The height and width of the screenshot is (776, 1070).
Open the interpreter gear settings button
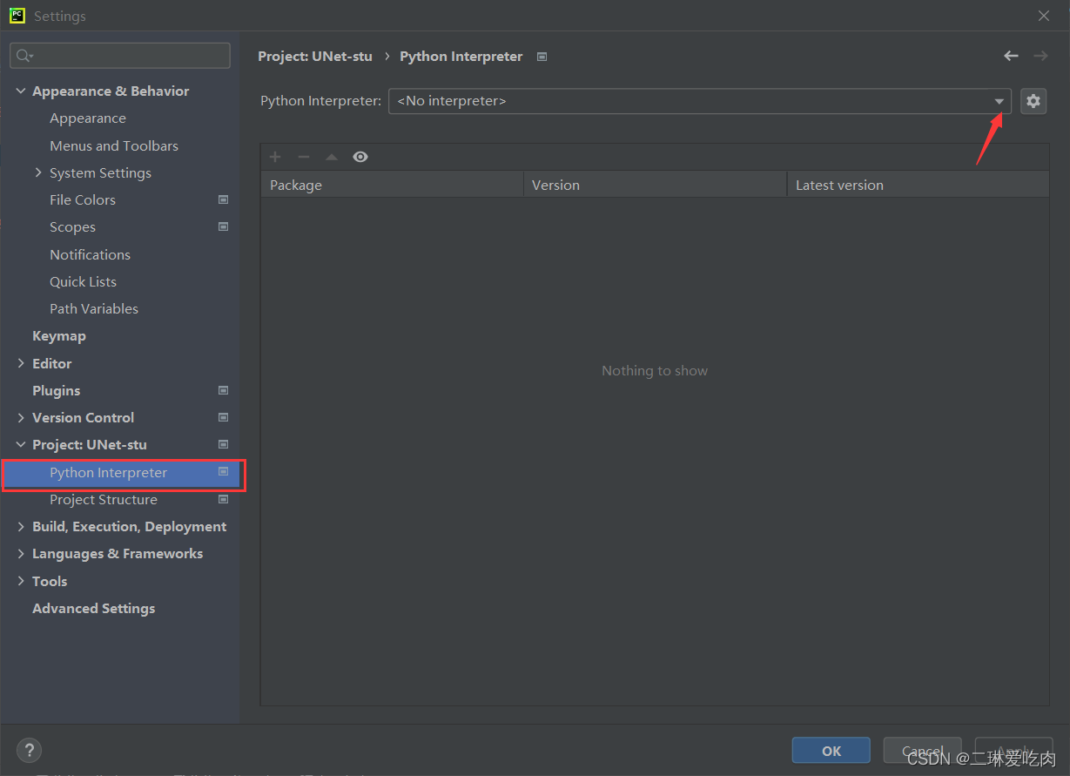(x=1033, y=101)
